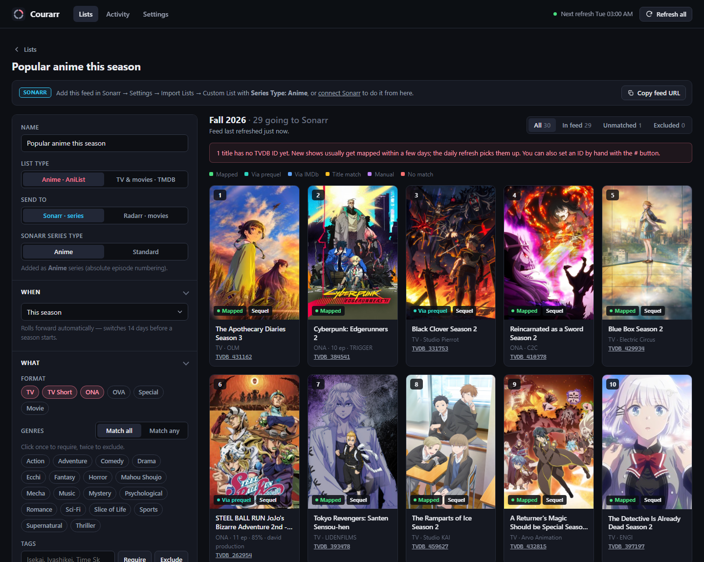Click the Black Clover Season 2 poster

451,253
